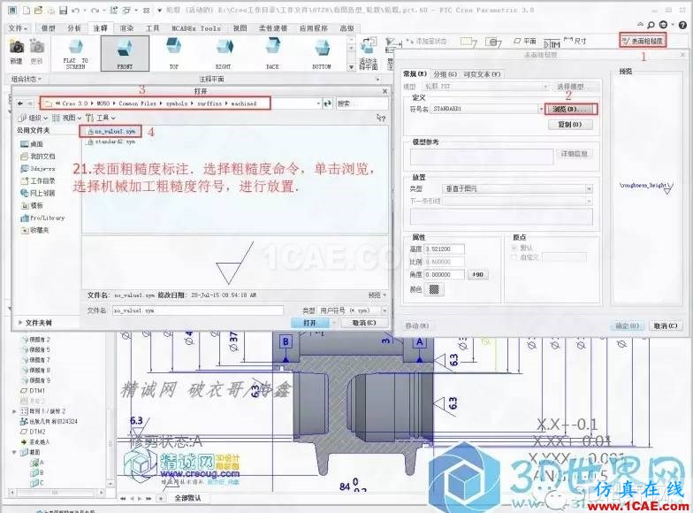Click the 文件名 input field
Screen dimensions: 693x513
coord(198,311)
